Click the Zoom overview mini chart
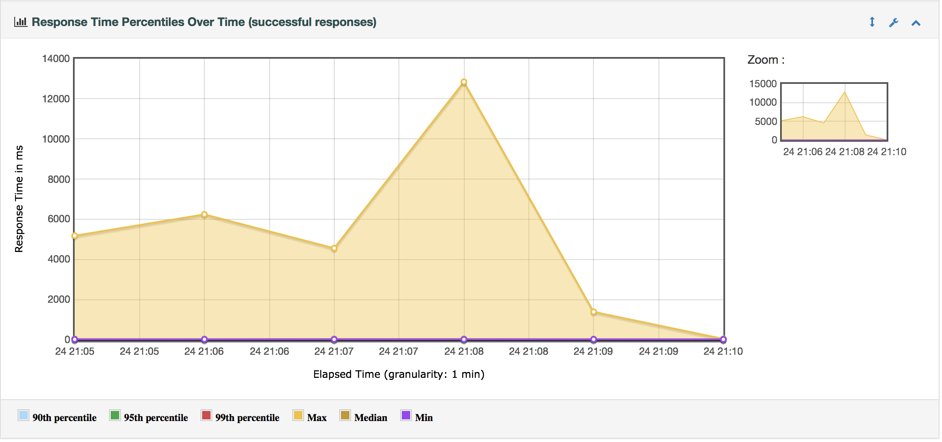 (834, 112)
